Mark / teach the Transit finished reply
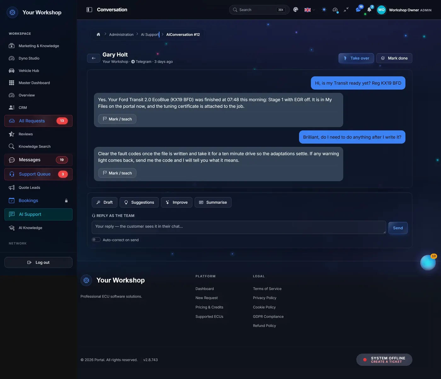 [x=117, y=119]
